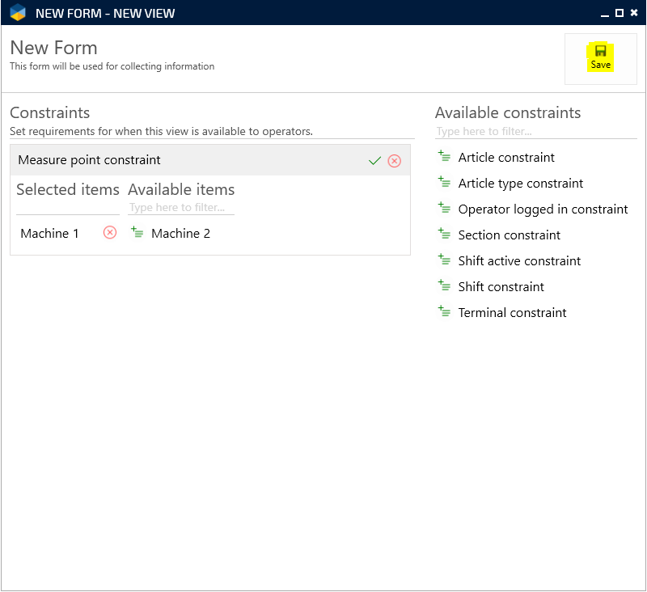Click the Terminal constraint plus icon
The width and height of the screenshot is (647, 592).
click(x=444, y=312)
